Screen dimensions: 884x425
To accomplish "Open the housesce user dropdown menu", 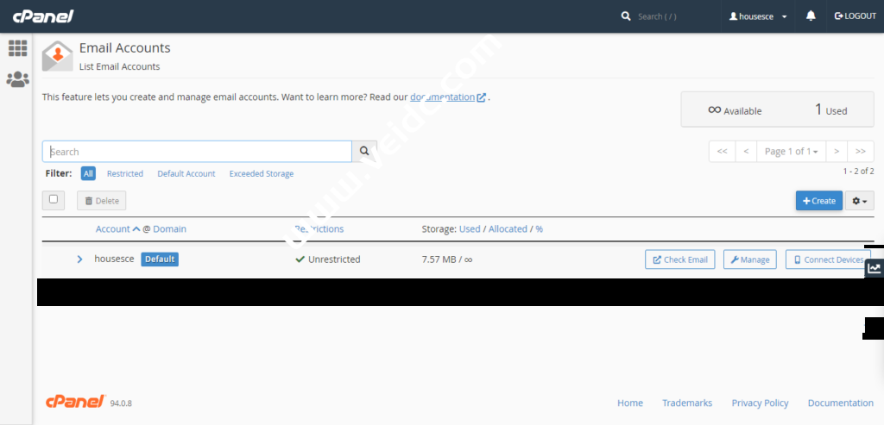I will click(x=758, y=16).
